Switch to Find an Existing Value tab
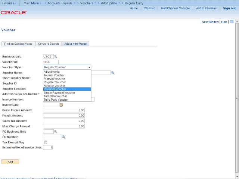The image size is (239, 179). (x=18, y=44)
